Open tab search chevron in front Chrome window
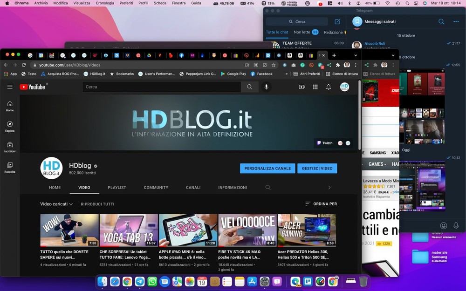466x291 pixels. (356, 55)
